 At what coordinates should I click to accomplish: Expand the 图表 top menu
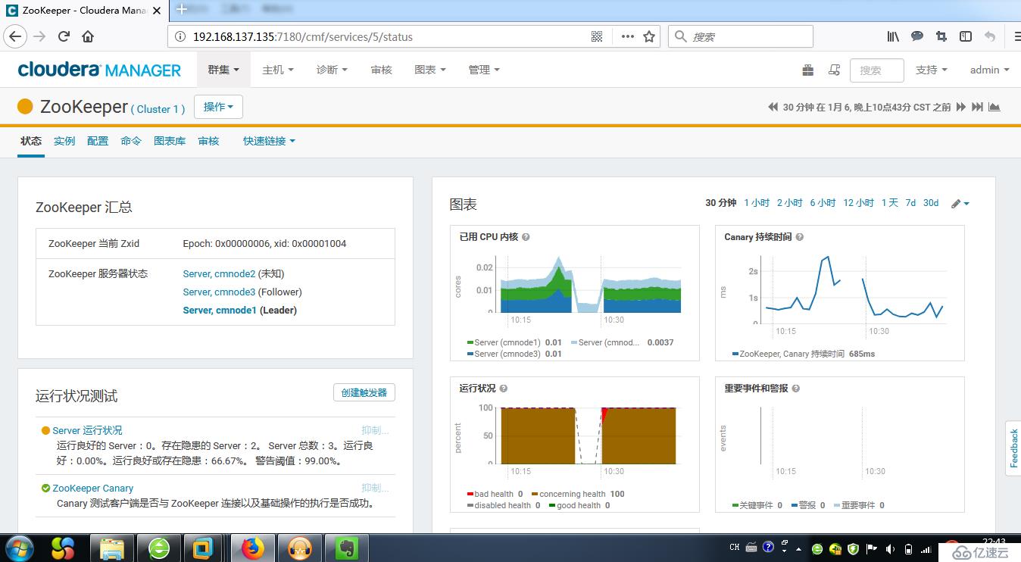pyautogui.click(x=430, y=70)
